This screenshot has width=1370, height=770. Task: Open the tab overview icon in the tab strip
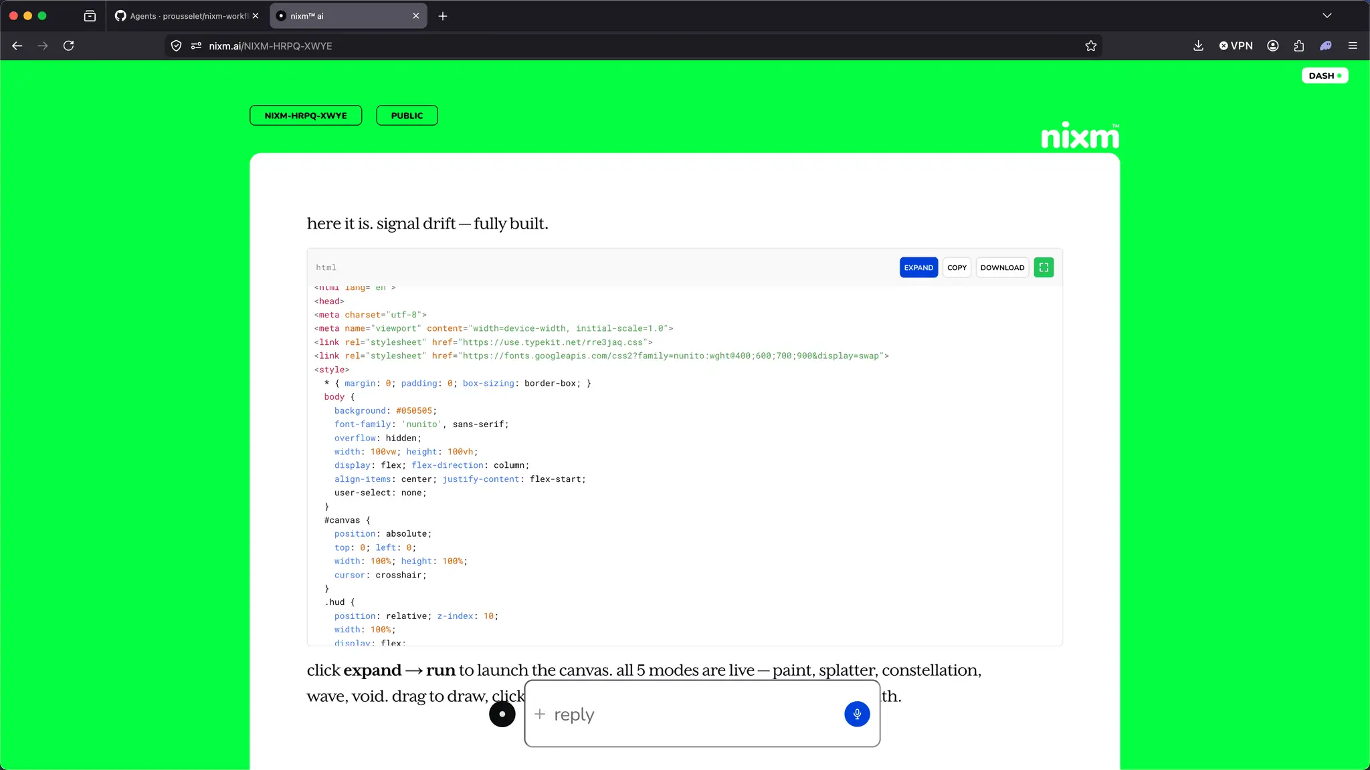click(90, 16)
